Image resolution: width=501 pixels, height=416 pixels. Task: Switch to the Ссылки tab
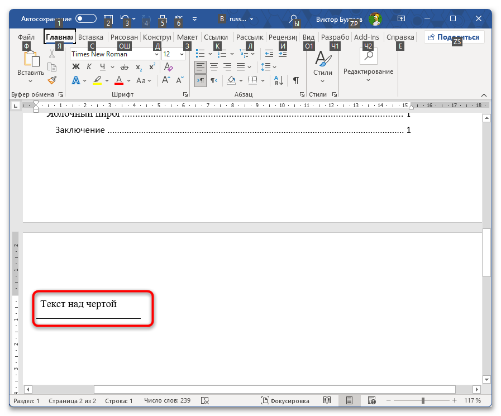coord(216,37)
